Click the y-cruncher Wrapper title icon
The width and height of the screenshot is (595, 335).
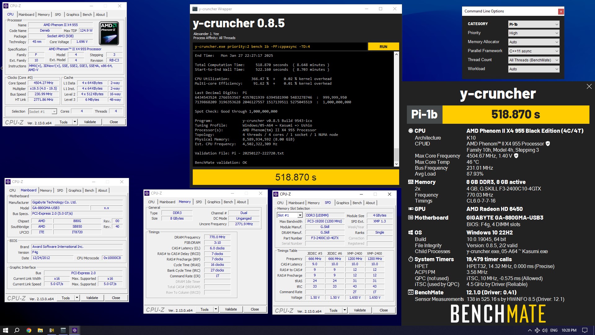(195, 9)
